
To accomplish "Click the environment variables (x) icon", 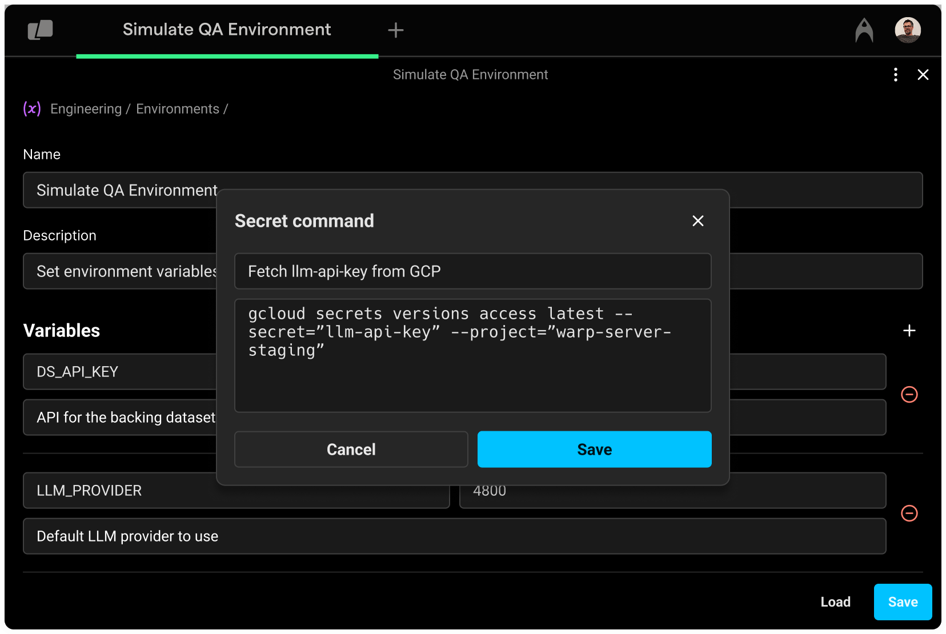I will click(x=32, y=109).
